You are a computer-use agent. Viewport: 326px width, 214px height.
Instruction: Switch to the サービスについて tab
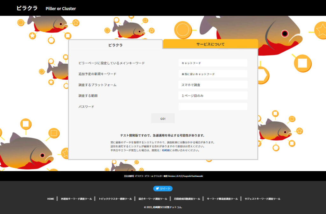click(x=210, y=44)
